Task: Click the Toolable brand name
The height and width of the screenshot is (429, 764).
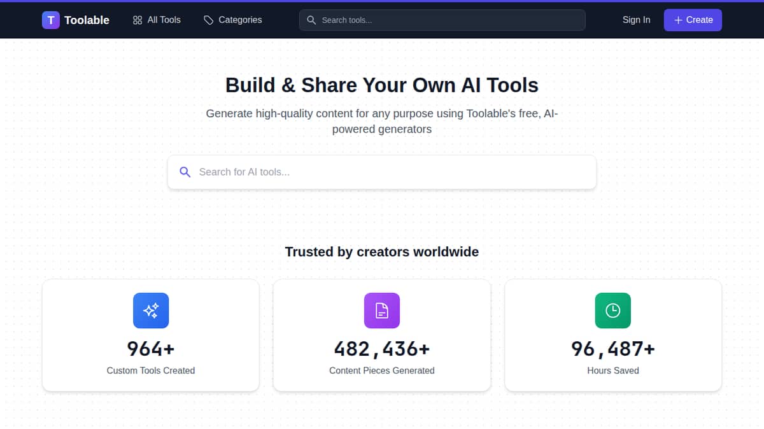Action: (x=87, y=20)
